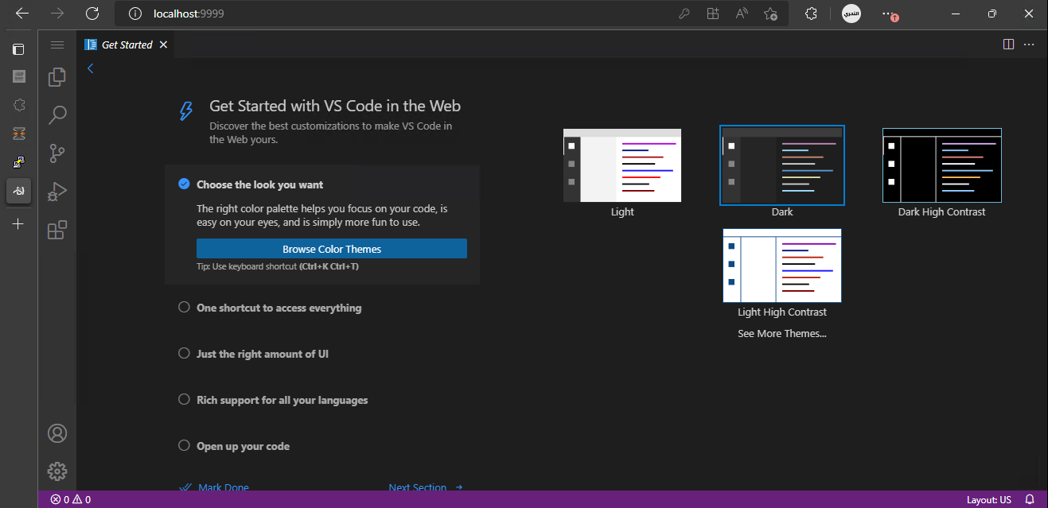Check off 'Just the right amount of UI'

pyautogui.click(x=184, y=354)
